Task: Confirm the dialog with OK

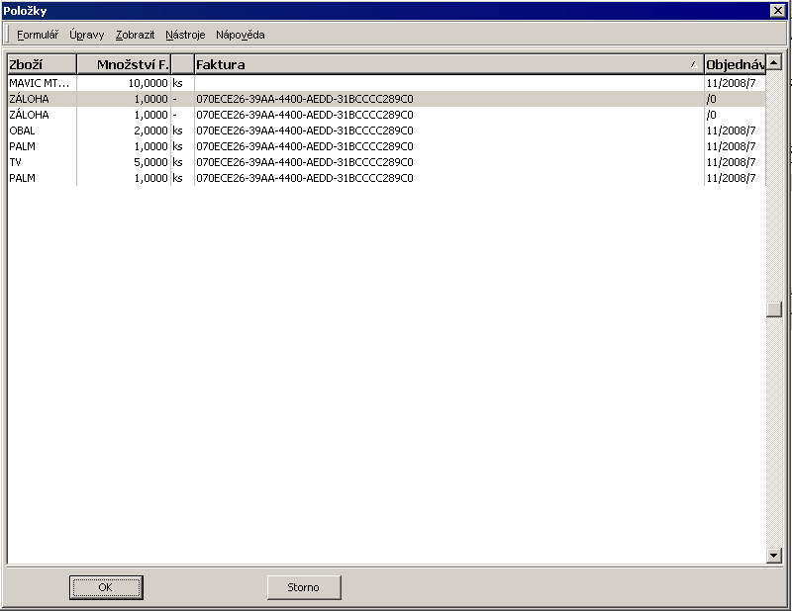Action: 106,586
